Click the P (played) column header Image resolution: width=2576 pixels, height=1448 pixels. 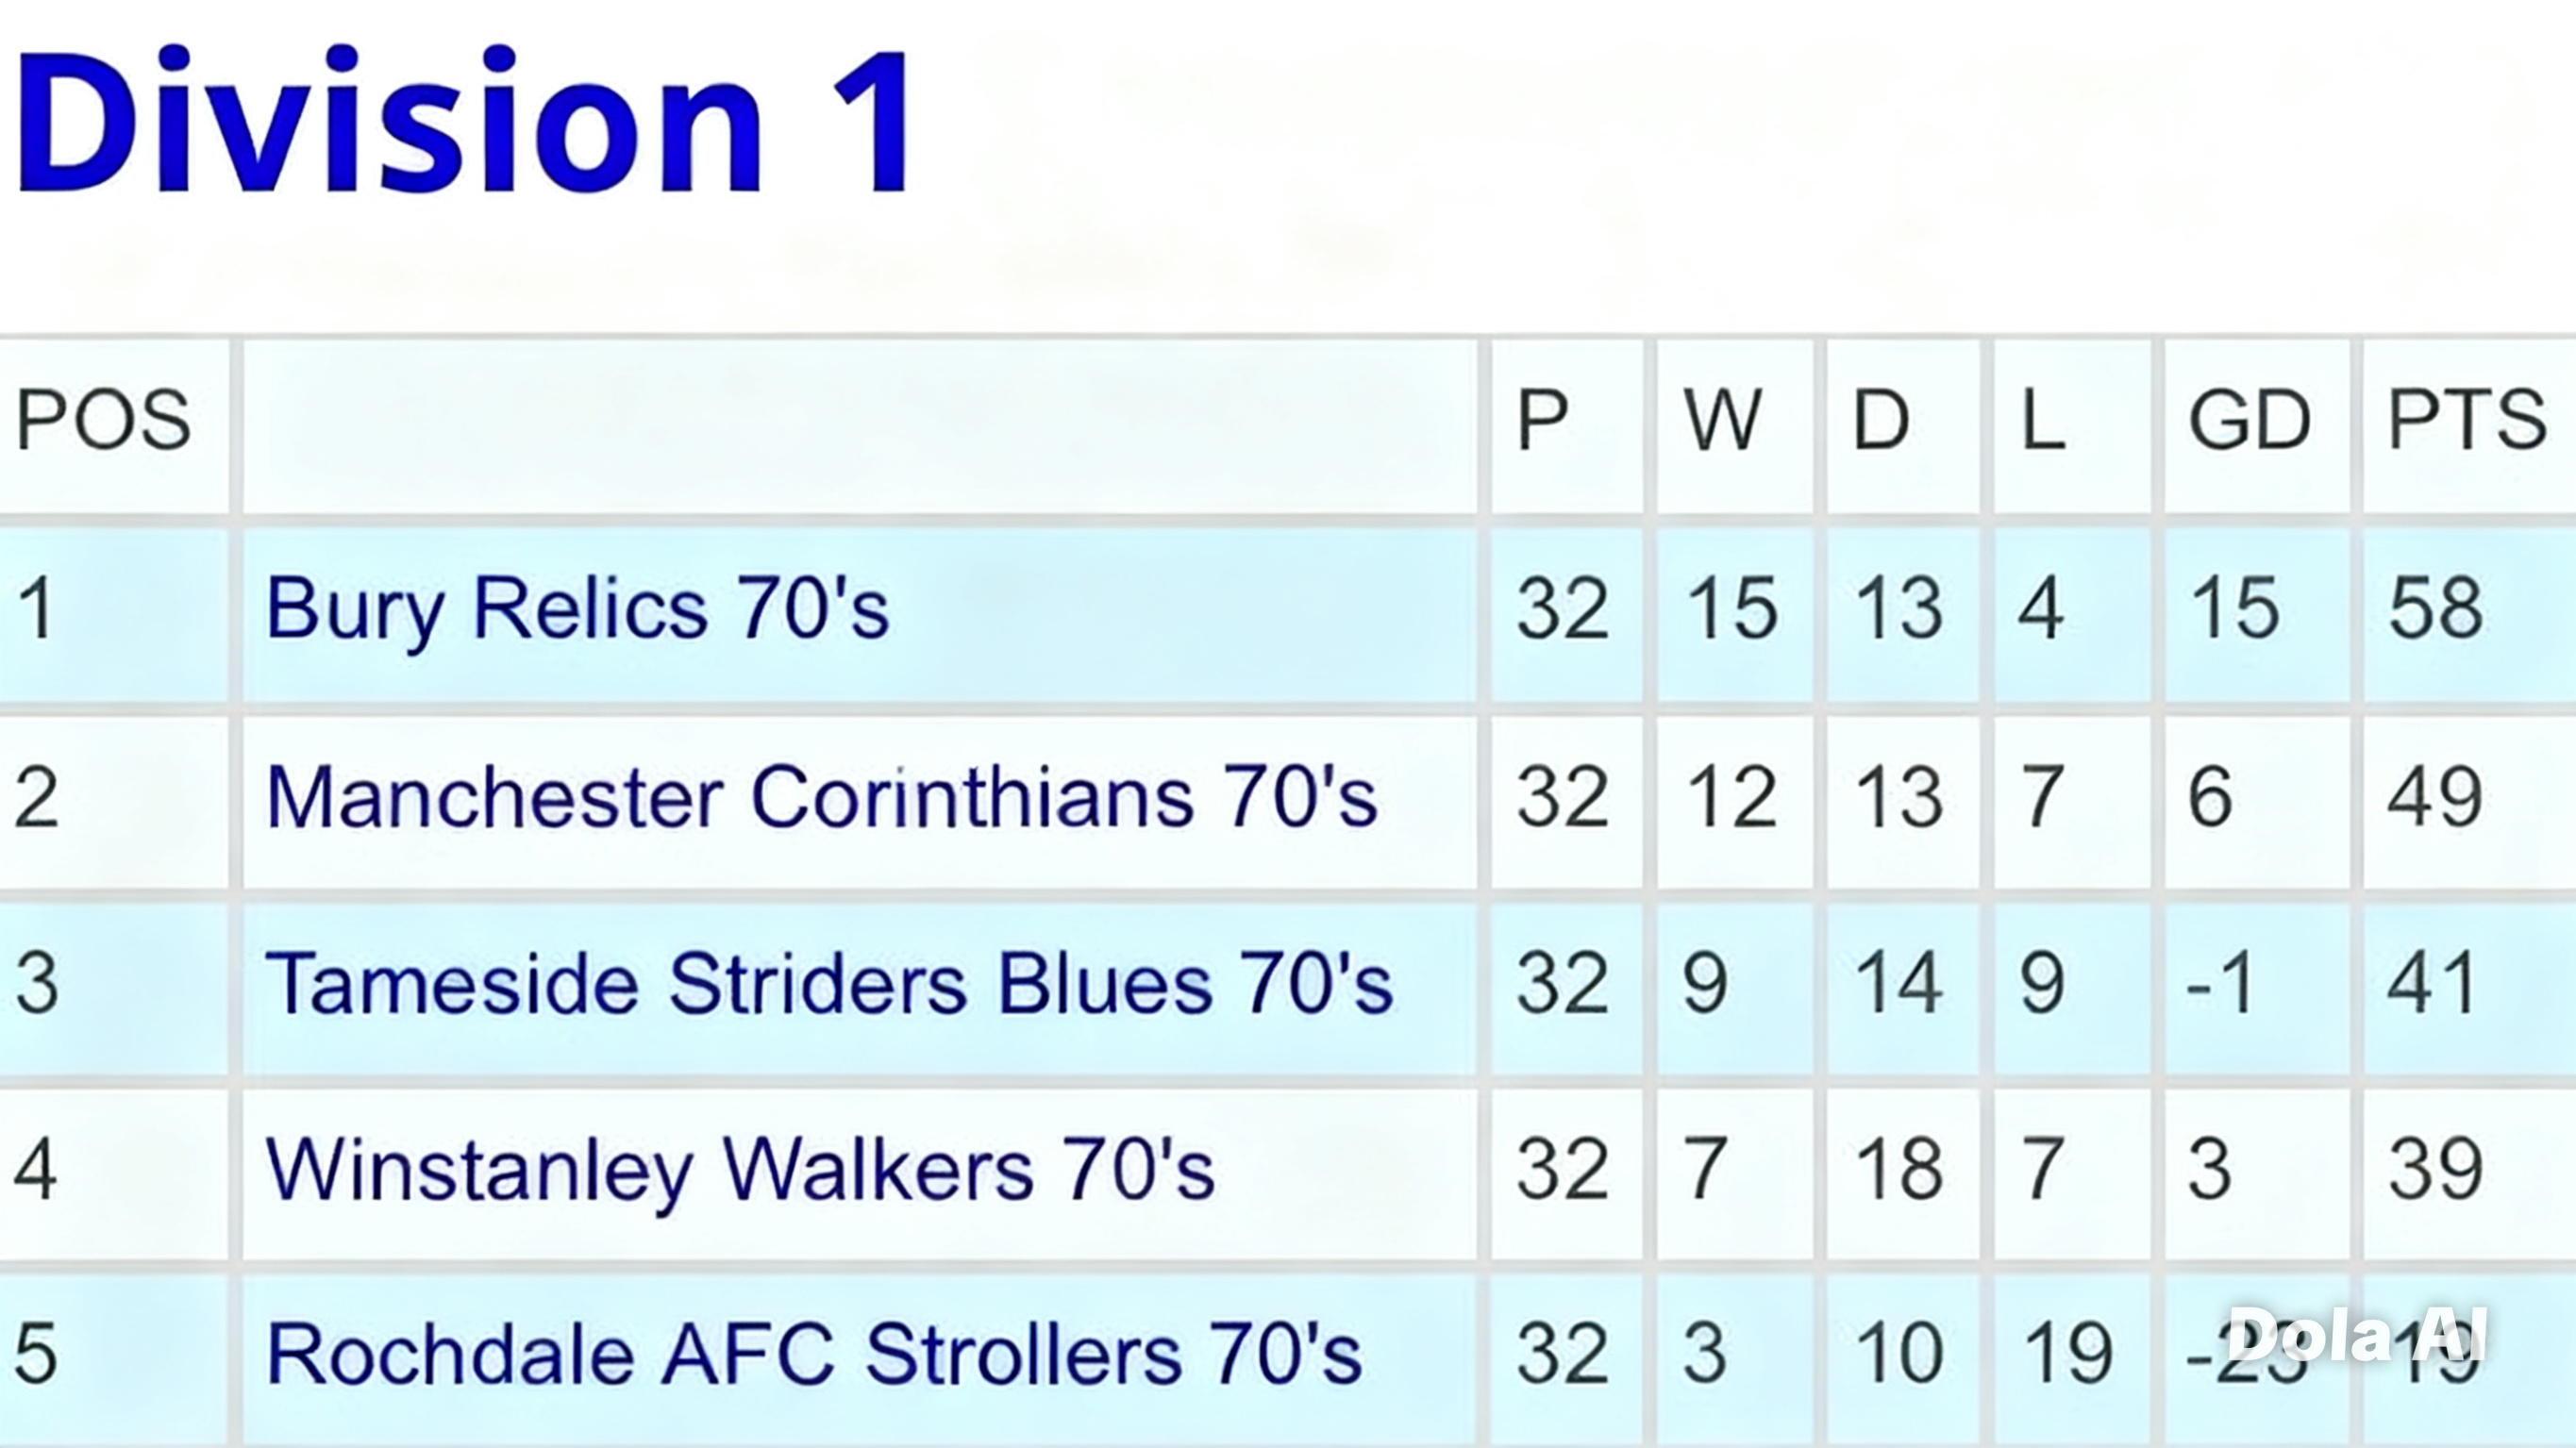coord(1541,420)
